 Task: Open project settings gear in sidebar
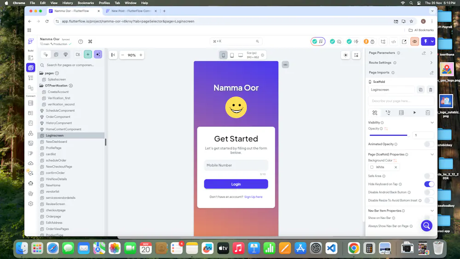click(30, 203)
